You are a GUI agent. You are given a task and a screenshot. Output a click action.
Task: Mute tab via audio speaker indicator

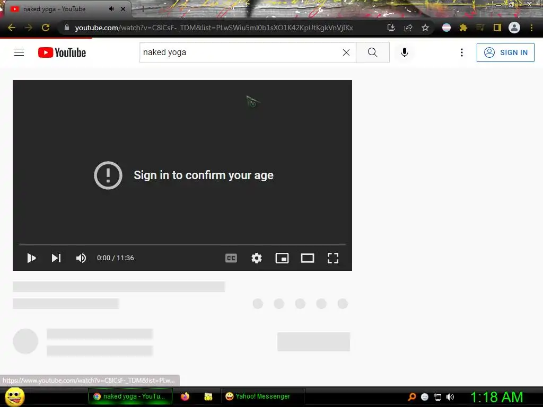(111, 9)
